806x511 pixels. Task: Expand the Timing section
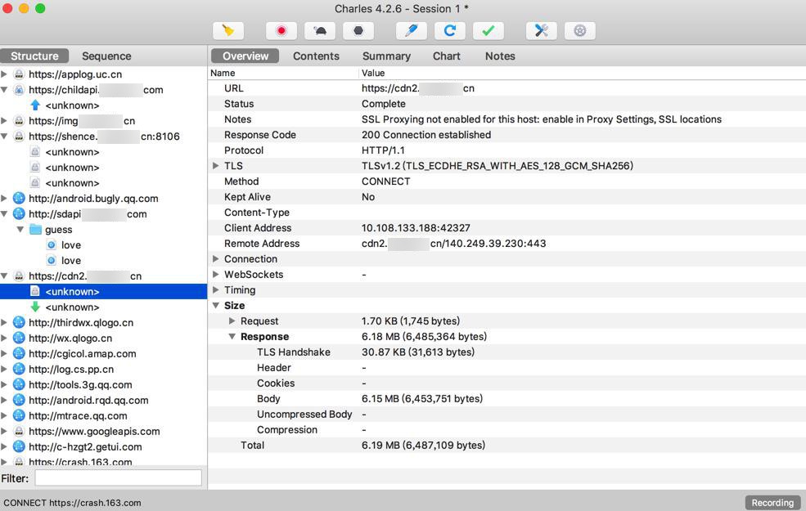click(x=216, y=290)
